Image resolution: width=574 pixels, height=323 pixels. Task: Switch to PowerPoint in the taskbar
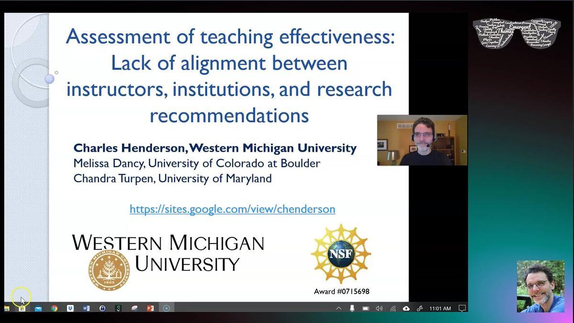pos(150,309)
